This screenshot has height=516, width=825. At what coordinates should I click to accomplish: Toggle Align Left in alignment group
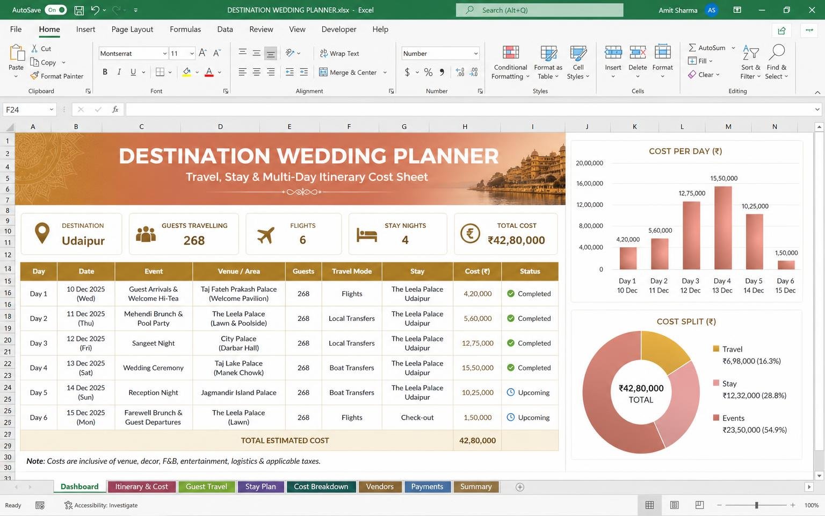[242, 72]
